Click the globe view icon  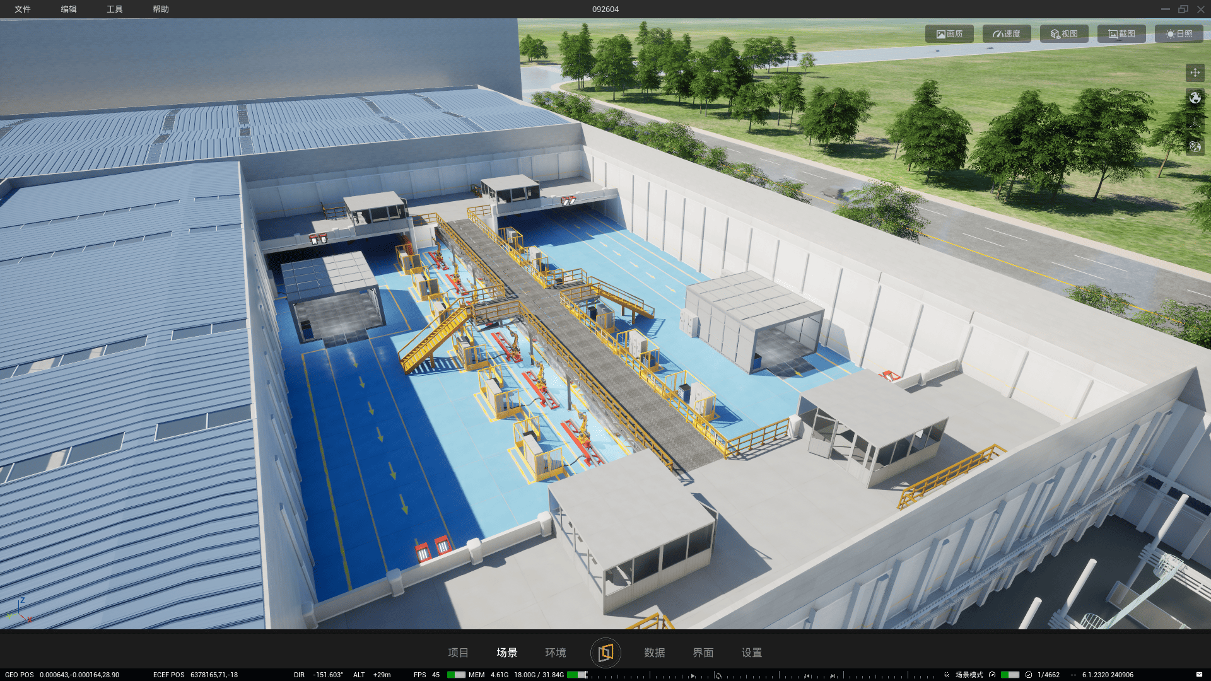point(1195,98)
